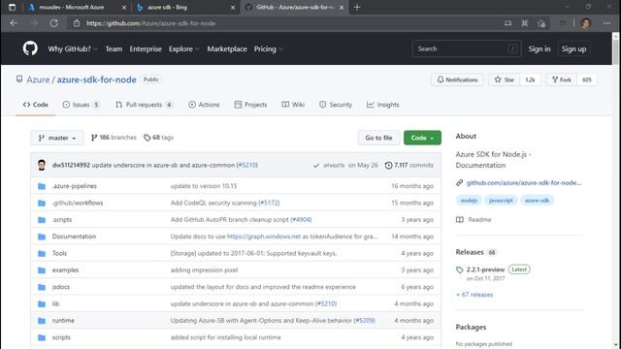This screenshot has width=621, height=349.
Task: Click the favorites star icon in toolbar
Action: (541, 23)
